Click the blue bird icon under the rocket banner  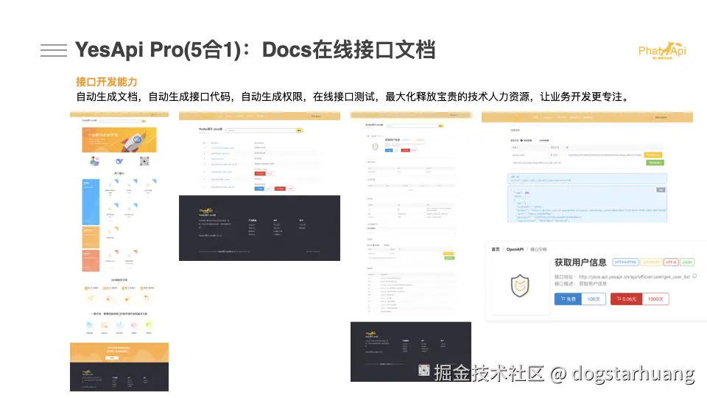tap(119, 161)
